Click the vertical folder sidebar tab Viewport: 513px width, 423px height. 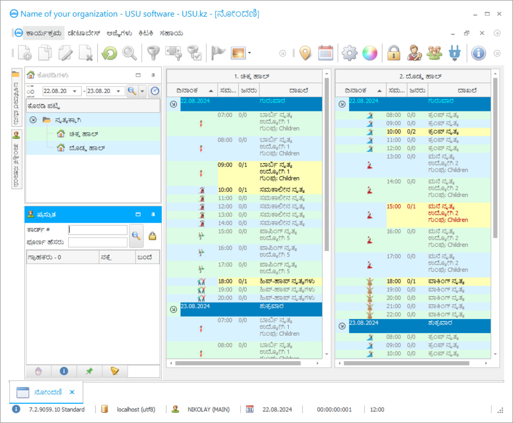coord(16,97)
